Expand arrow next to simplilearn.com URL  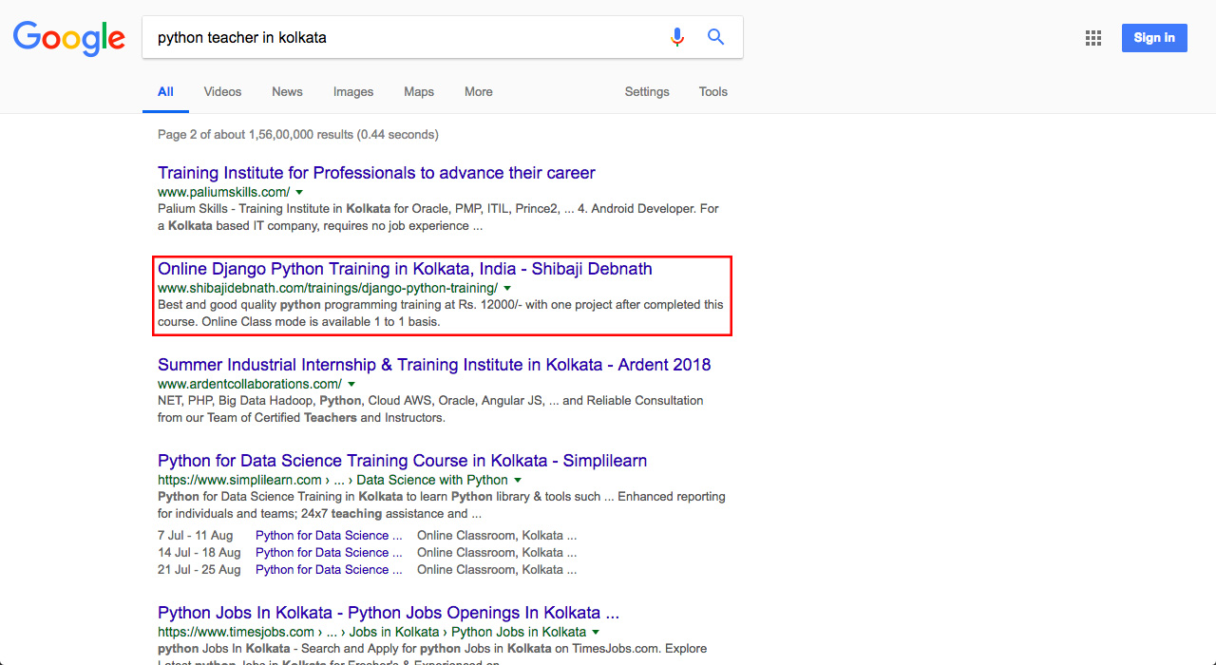tap(518, 480)
